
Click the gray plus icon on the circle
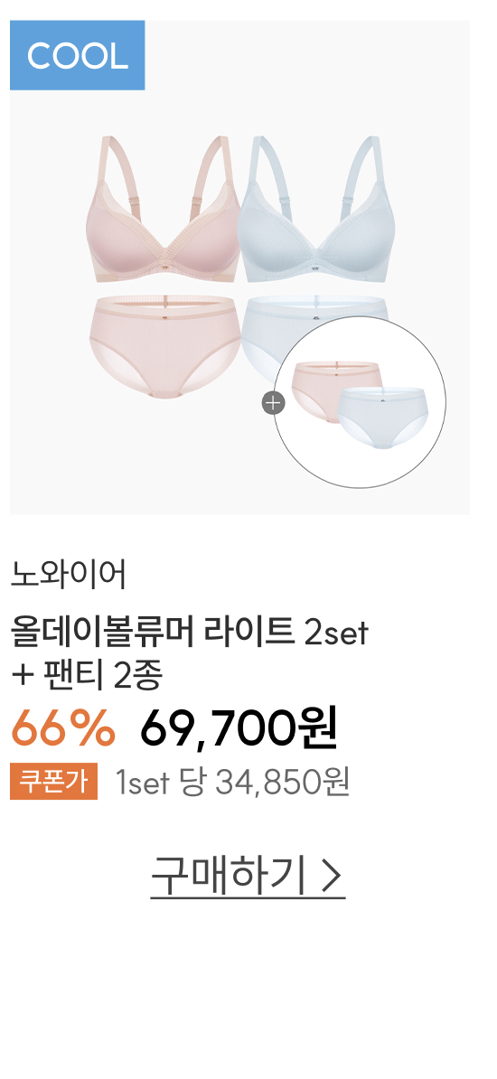[273, 402]
